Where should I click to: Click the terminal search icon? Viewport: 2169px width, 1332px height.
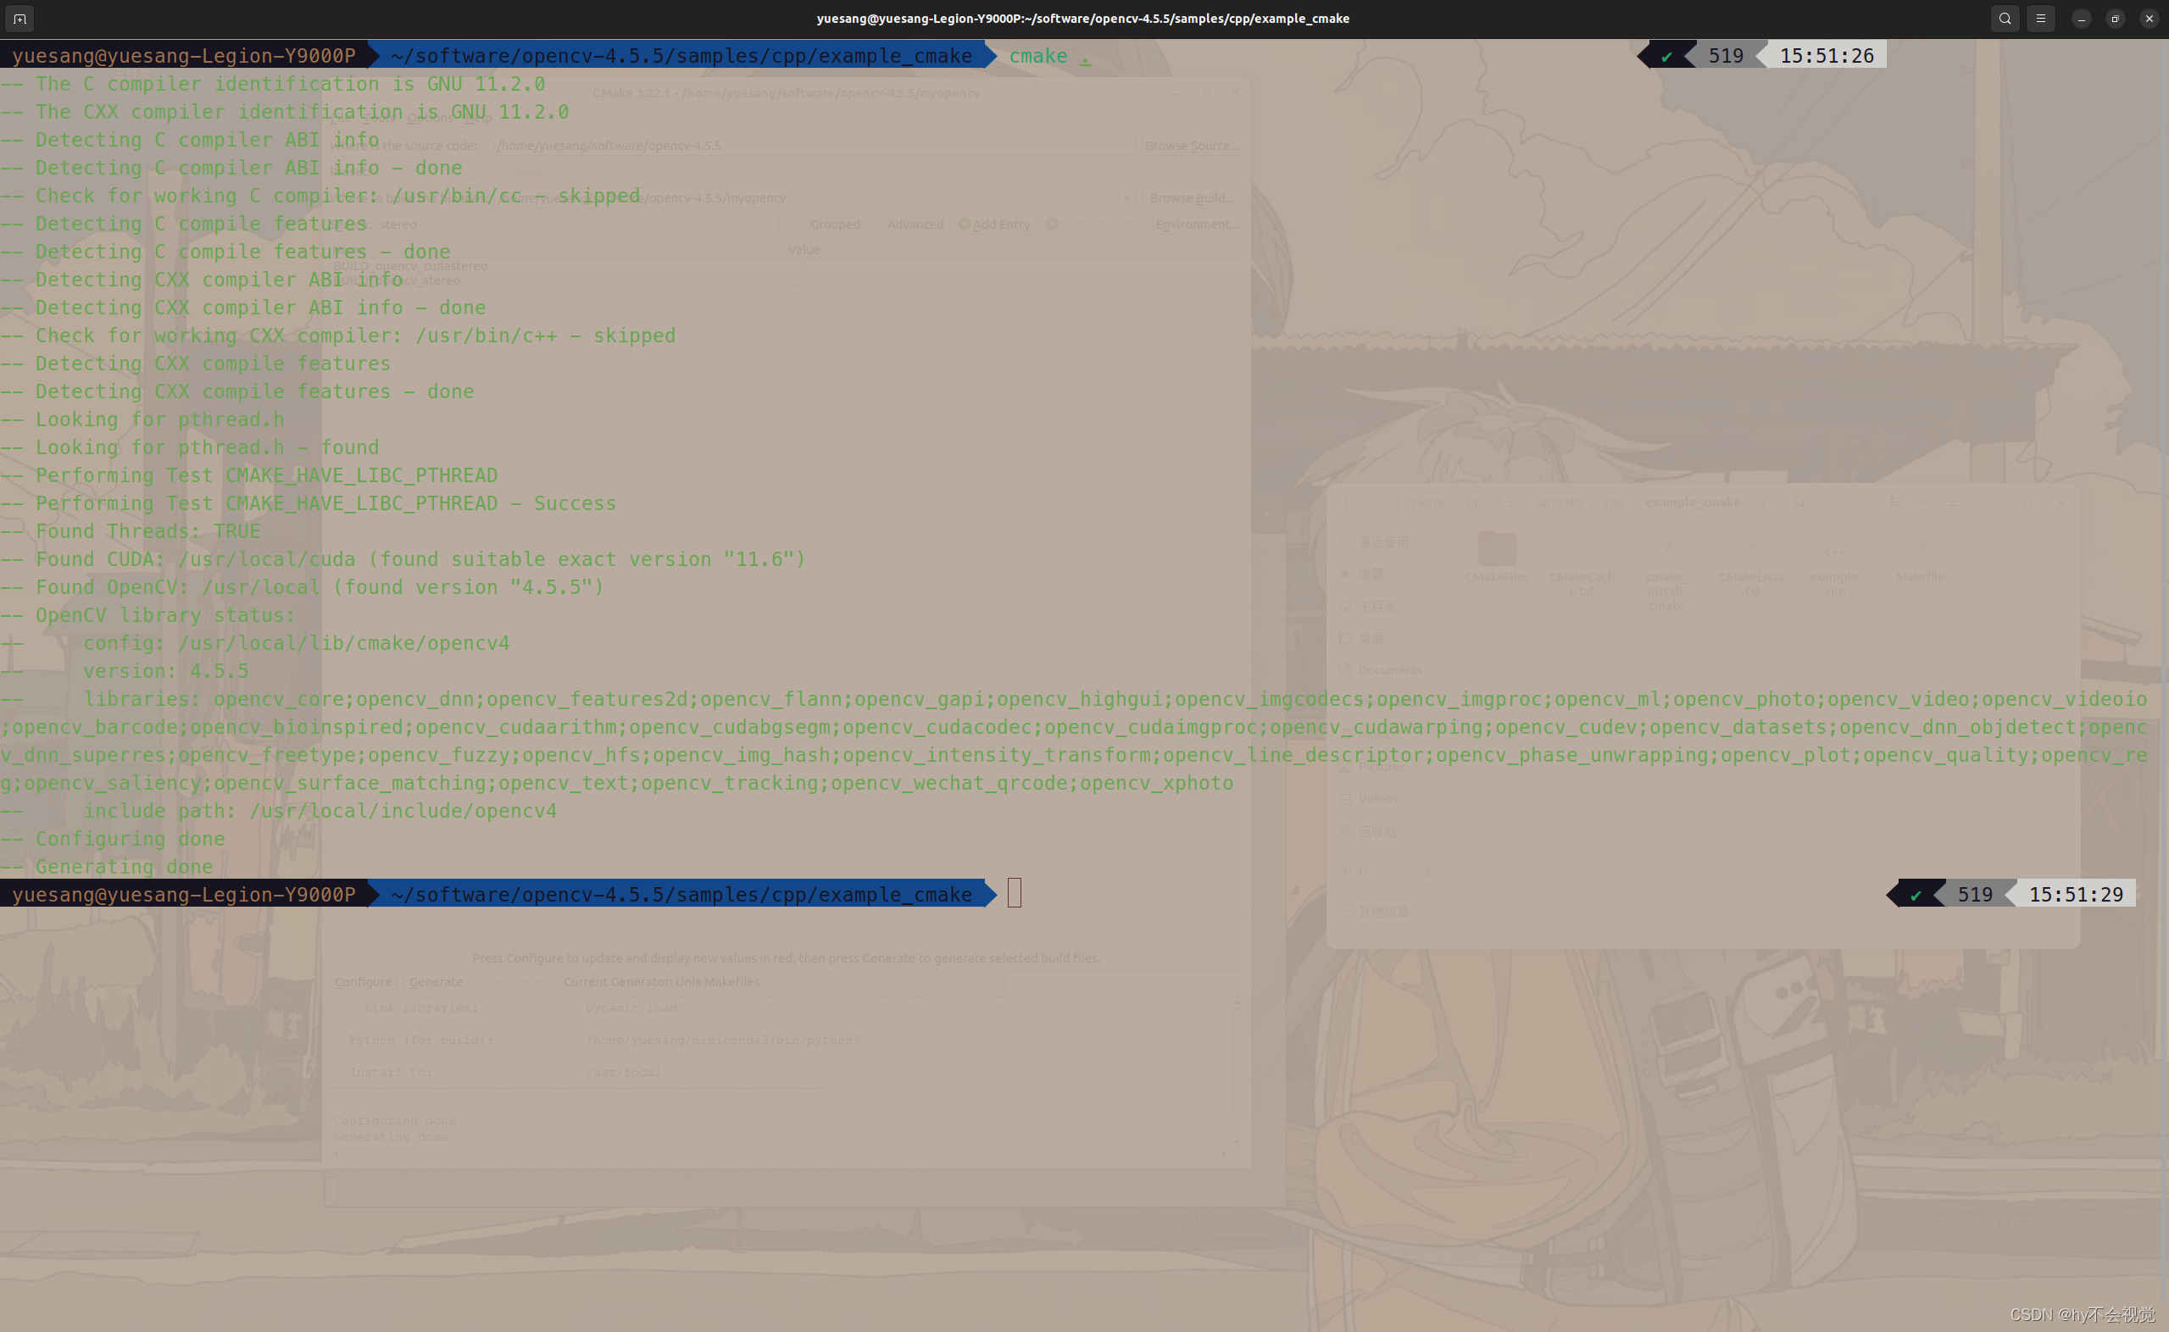coord(2005,19)
